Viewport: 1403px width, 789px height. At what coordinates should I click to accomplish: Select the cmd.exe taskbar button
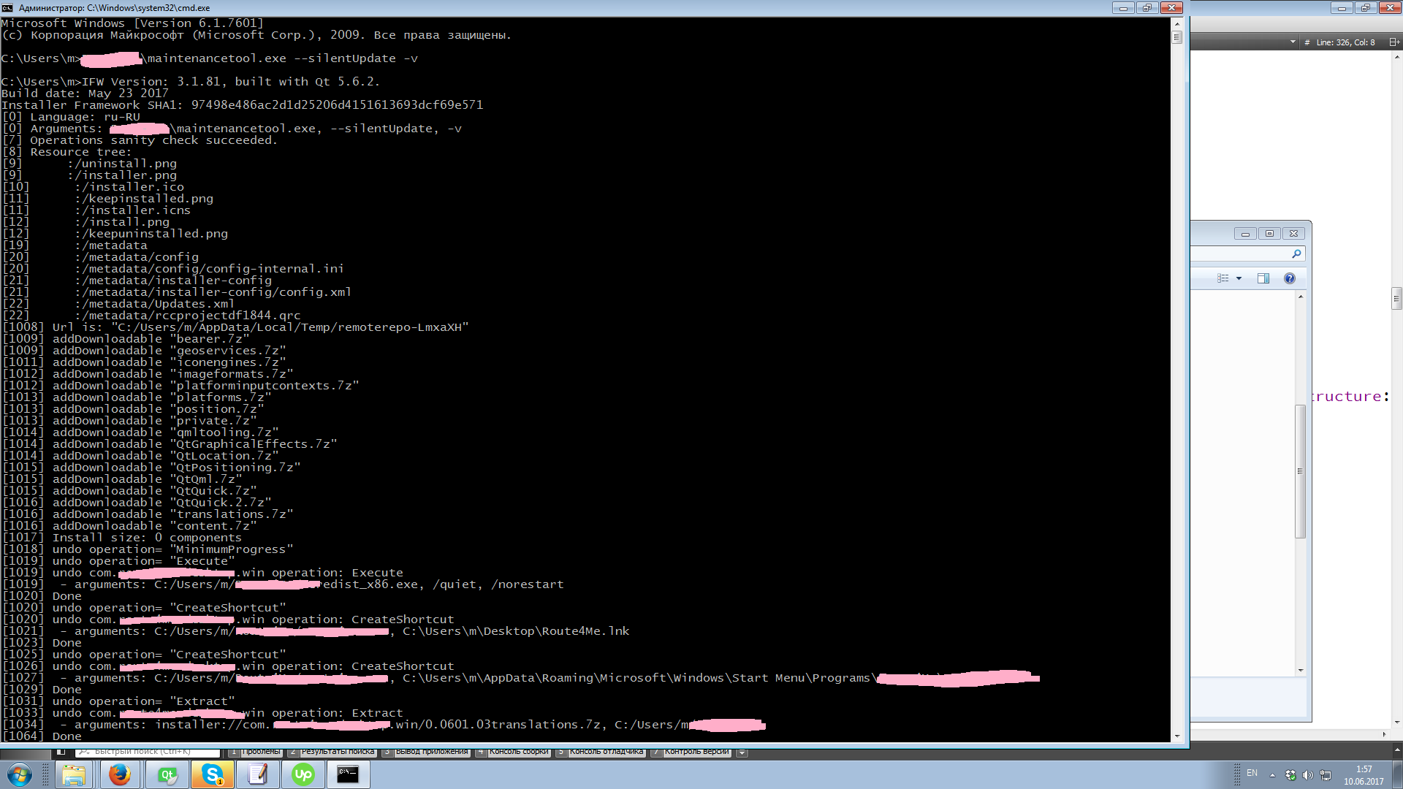click(348, 774)
